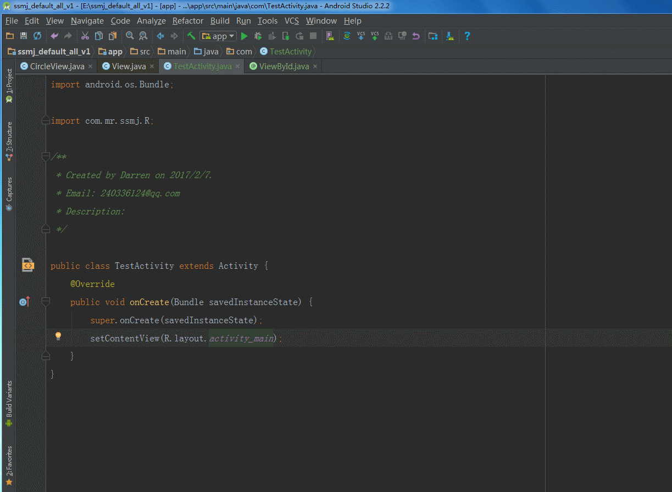
Task: Click VCS Commit Changes up arrow
Action: tap(375, 36)
